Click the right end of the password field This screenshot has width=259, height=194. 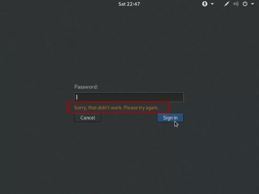181,97
